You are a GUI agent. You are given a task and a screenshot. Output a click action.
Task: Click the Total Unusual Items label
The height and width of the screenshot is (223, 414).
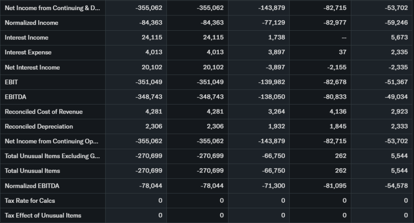point(32,171)
